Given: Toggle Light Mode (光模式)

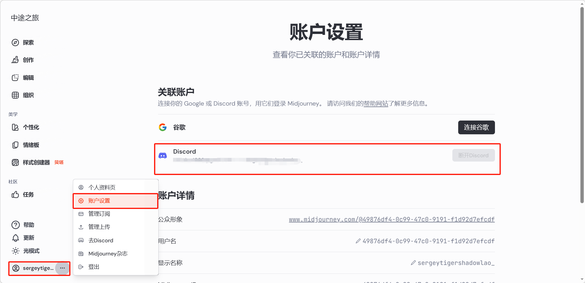Looking at the screenshot, I should click(x=16, y=251).
